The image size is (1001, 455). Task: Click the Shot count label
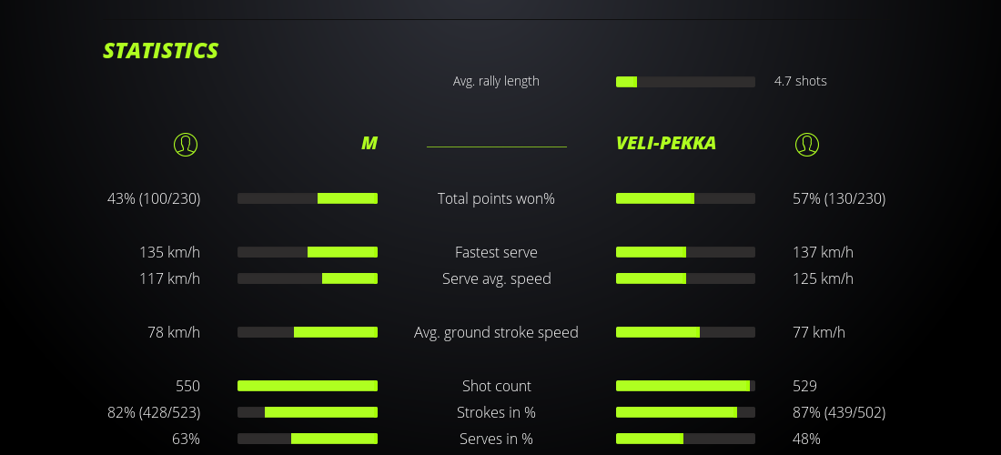(x=496, y=386)
